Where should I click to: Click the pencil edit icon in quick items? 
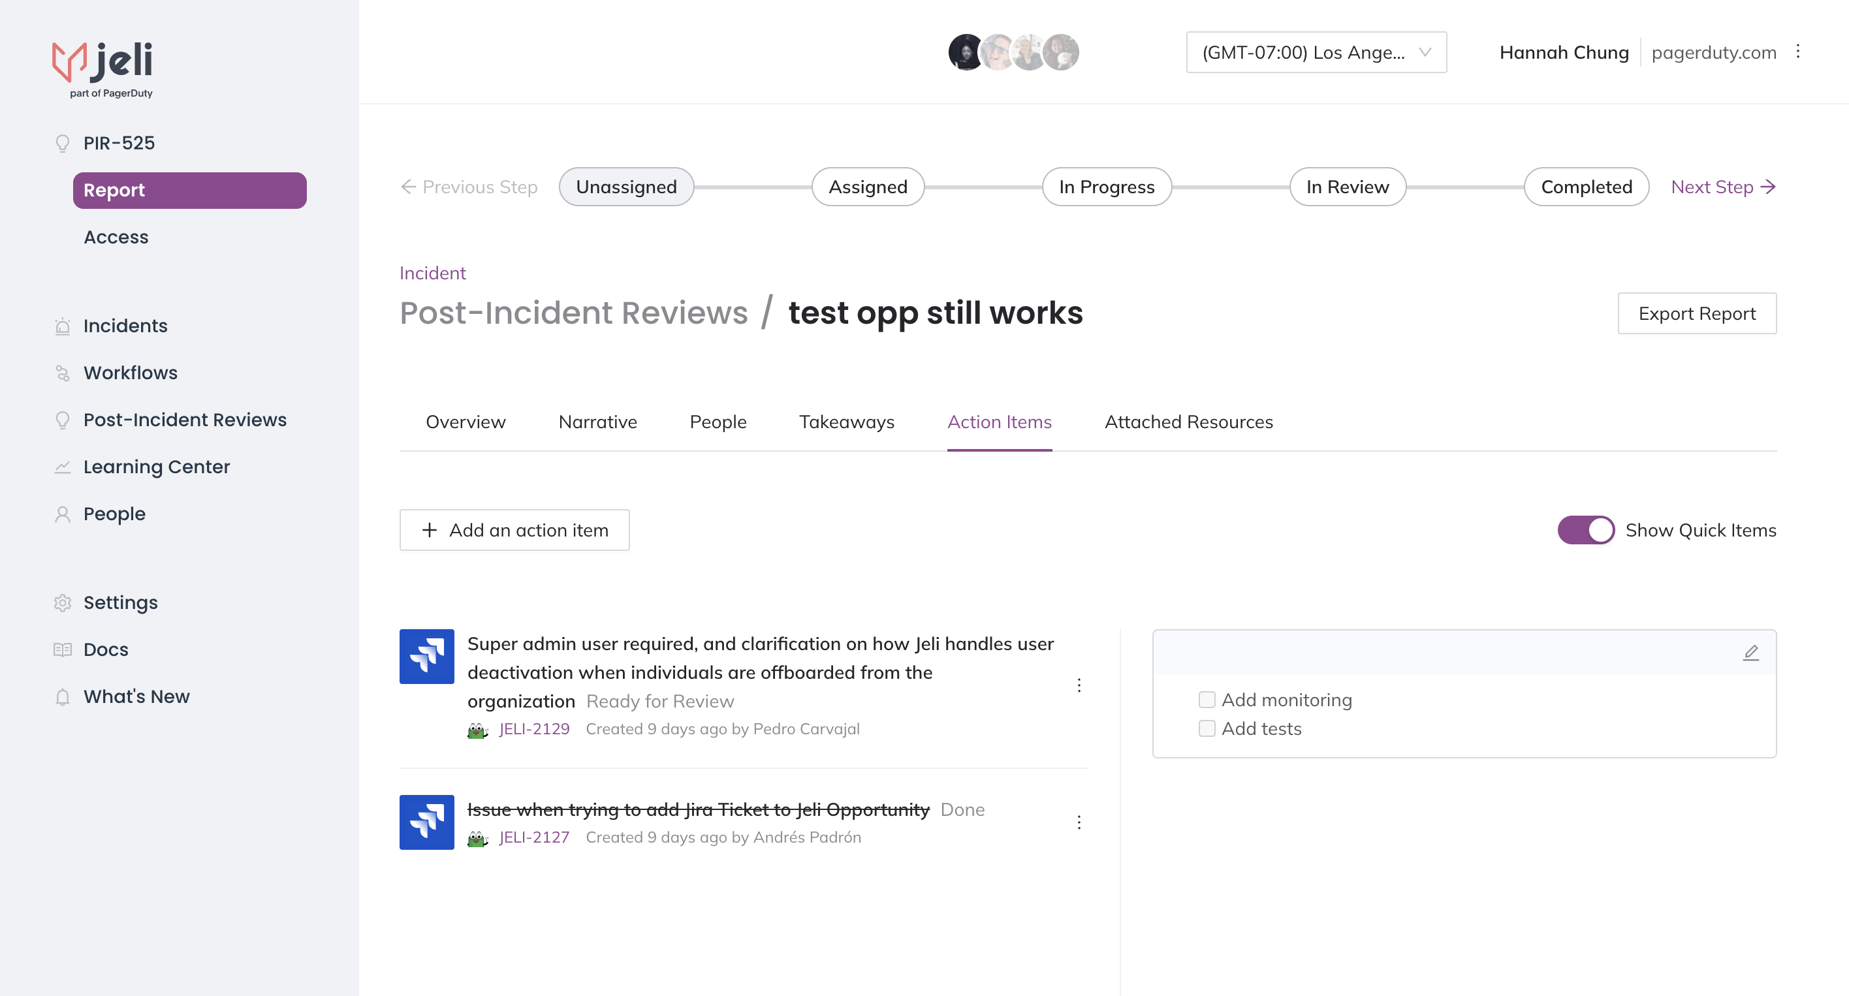pyautogui.click(x=1750, y=652)
